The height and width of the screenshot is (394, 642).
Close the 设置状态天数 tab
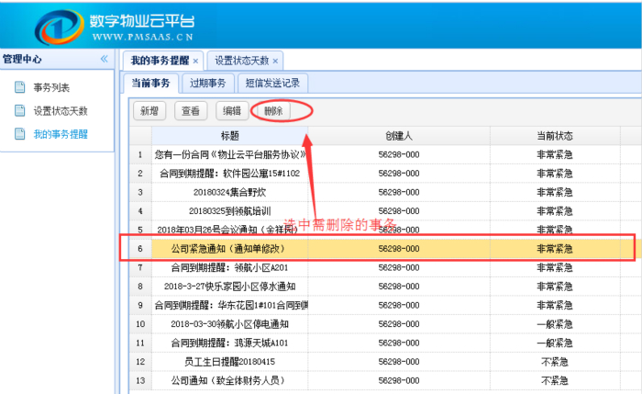(x=275, y=61)
